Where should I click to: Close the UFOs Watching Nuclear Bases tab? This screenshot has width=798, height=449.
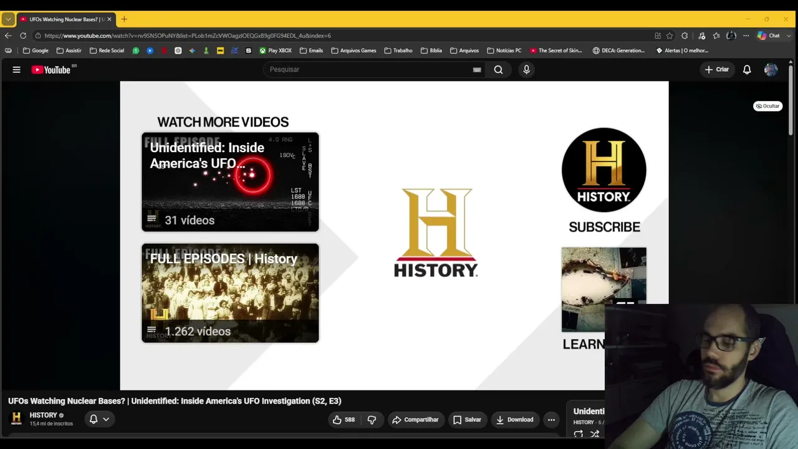click(109, 19)
